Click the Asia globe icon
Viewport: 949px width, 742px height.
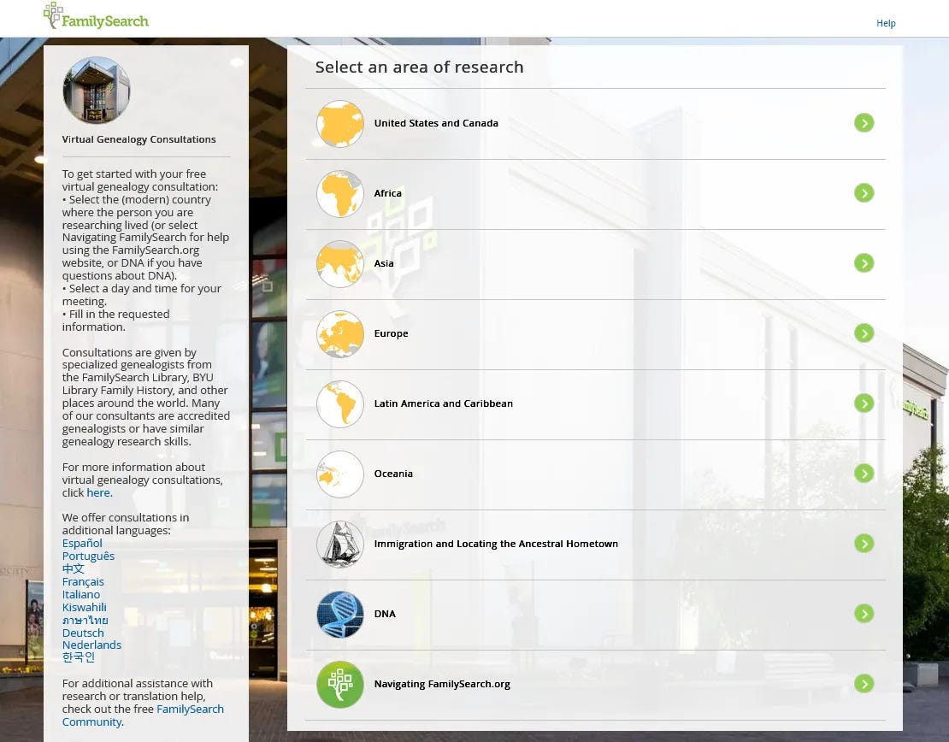(x=340, y=264)
